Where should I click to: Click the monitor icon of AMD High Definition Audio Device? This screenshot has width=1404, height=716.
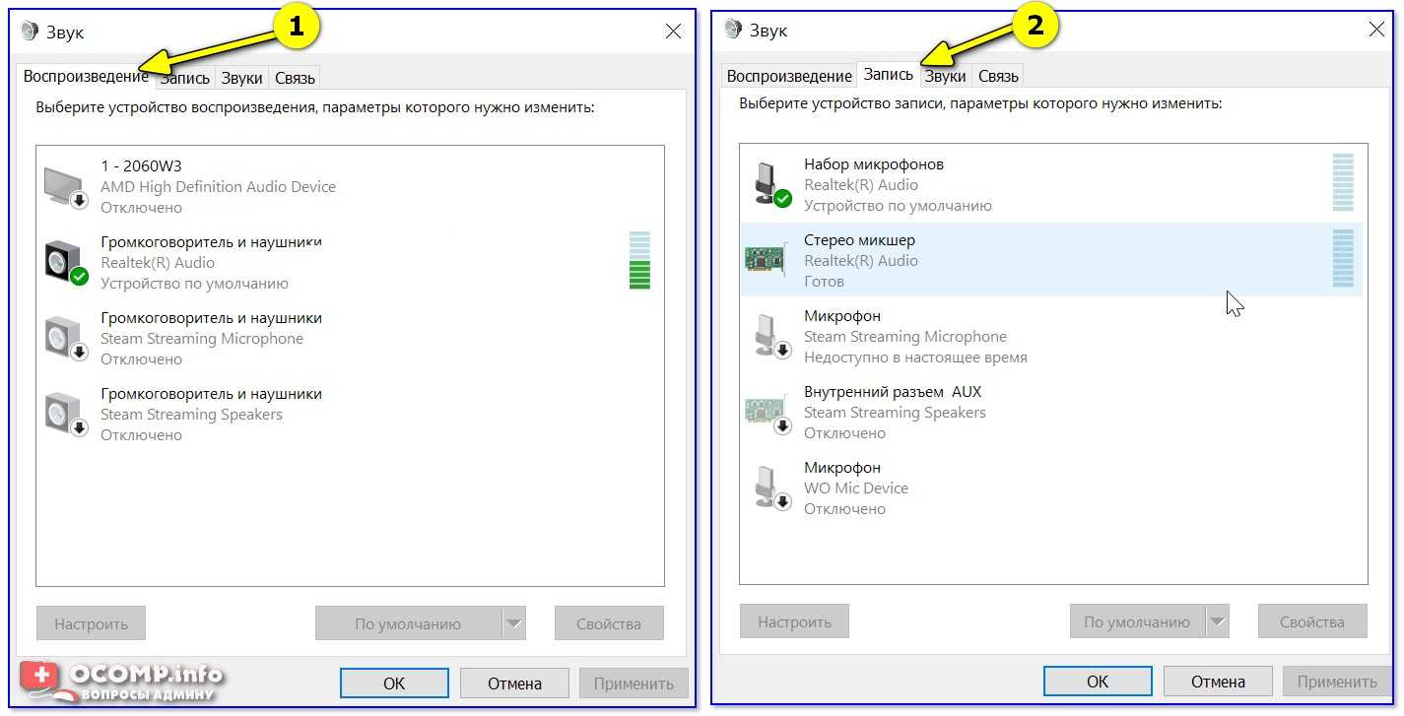(65, 187)
